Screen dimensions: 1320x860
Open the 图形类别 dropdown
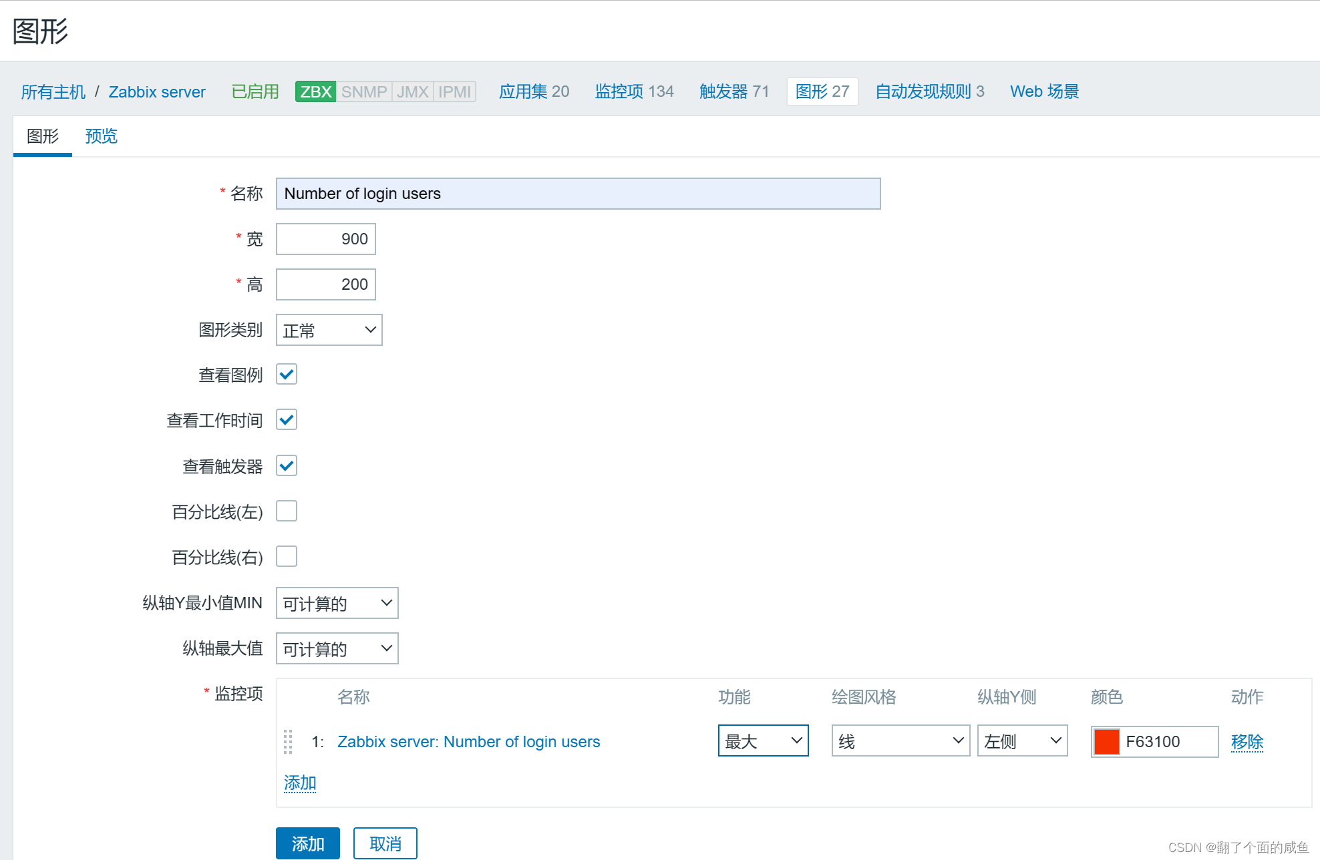click(329, 330)
